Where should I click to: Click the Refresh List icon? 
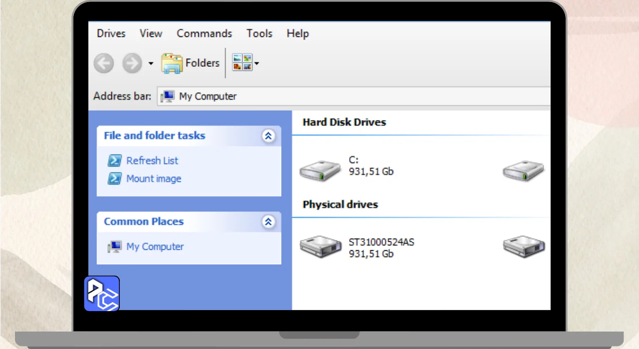pyautogui.click(x=115, y=161)
